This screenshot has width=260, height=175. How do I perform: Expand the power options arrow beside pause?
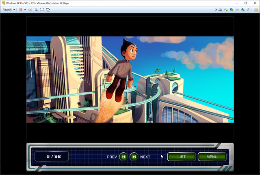coord(25,10)
